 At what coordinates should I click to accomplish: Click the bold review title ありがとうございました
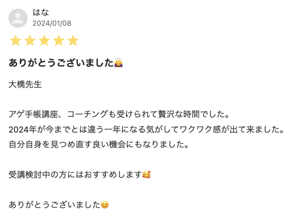coord(61,63)
